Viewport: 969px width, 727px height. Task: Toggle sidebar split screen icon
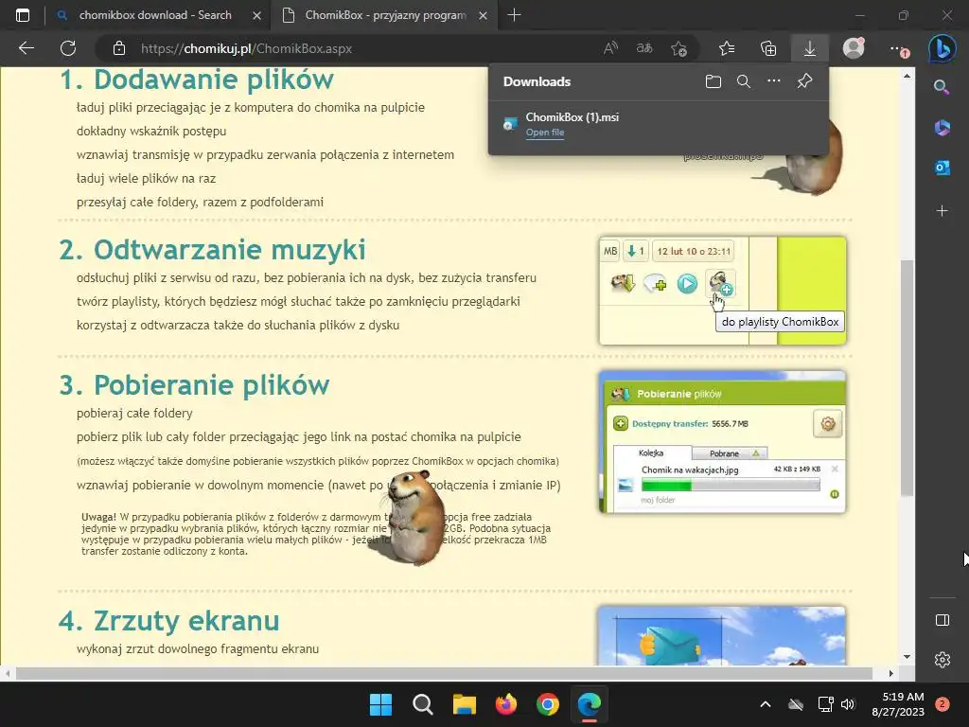pyautogui.click(x=942, y=620)
